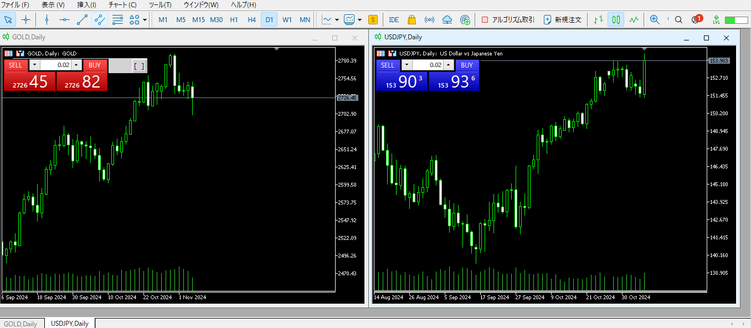Open the チャート (C) menu
Image resolution: width=751 pixels, height=328 pixels.
[x=122, y=5]
